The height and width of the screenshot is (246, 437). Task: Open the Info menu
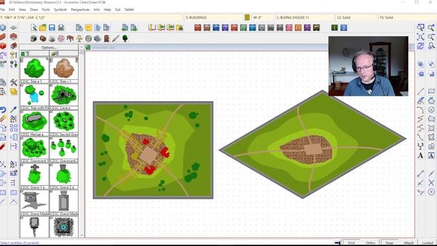click(96, 10)
